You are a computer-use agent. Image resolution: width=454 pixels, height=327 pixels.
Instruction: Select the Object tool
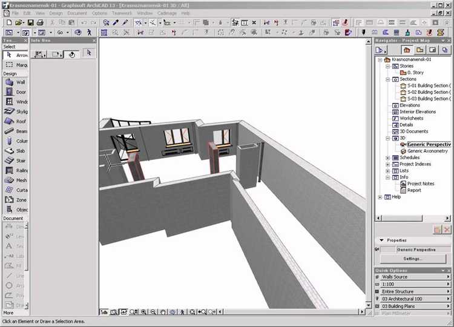(x=15, y=210)
